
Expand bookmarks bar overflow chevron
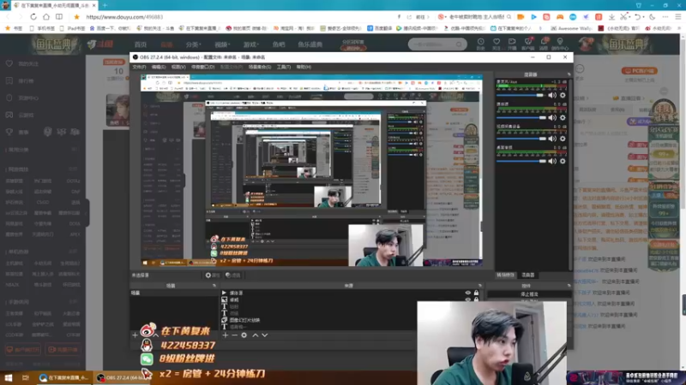680,28
